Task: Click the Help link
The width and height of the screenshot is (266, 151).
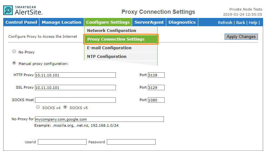Action: [253, 23]
